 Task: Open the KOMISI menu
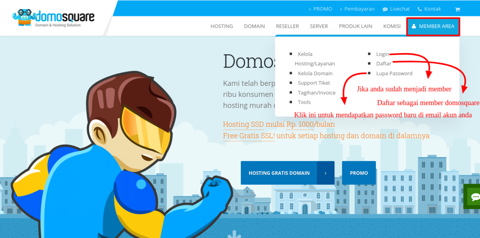pyautogui.click(x=392, y=26)
